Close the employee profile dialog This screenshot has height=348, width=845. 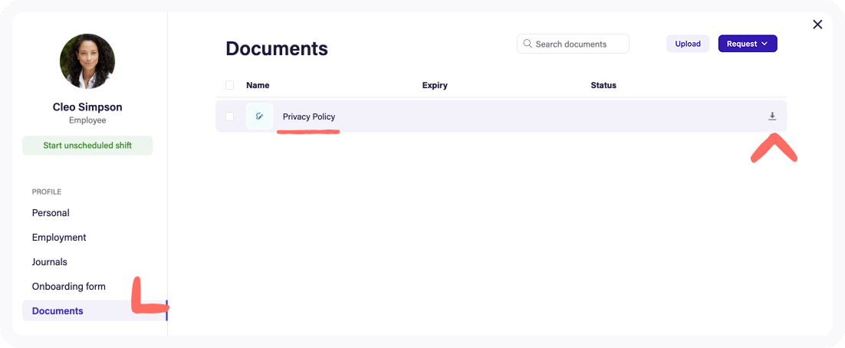point(817,25)
